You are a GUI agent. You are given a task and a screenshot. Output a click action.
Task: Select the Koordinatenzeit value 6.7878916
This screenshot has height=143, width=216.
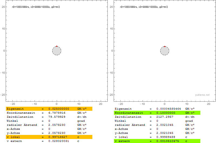tap(57, 113)
